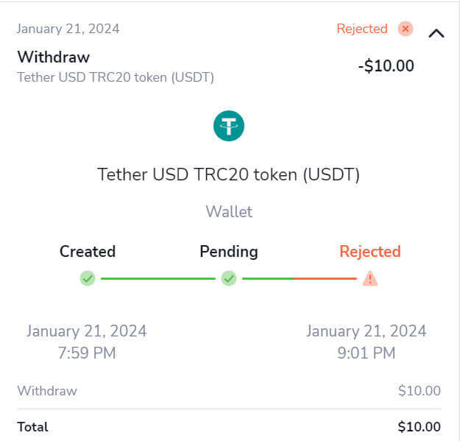The width and height of the screenshot is (460, 441).
Task: Click the 9:01 PM rejected timestamp
Action: 367,353
